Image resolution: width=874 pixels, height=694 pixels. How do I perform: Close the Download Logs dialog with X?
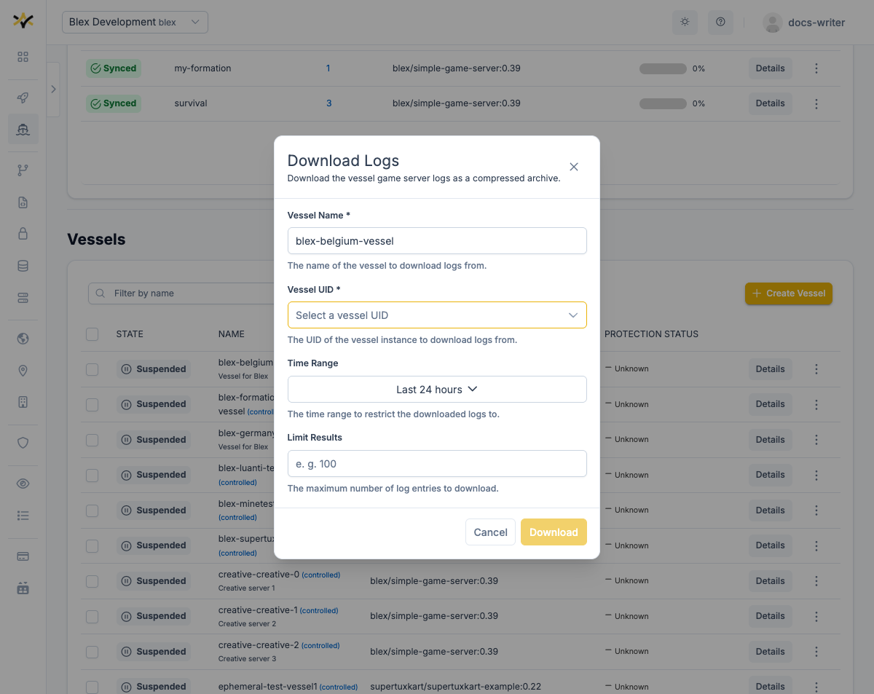click(574, 167)
